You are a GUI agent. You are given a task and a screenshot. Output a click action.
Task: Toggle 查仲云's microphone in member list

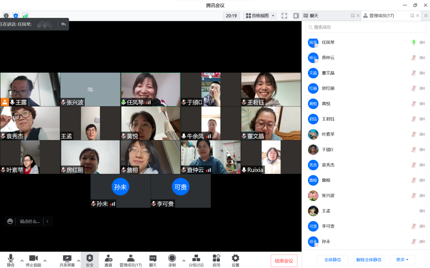click(414, 58)
